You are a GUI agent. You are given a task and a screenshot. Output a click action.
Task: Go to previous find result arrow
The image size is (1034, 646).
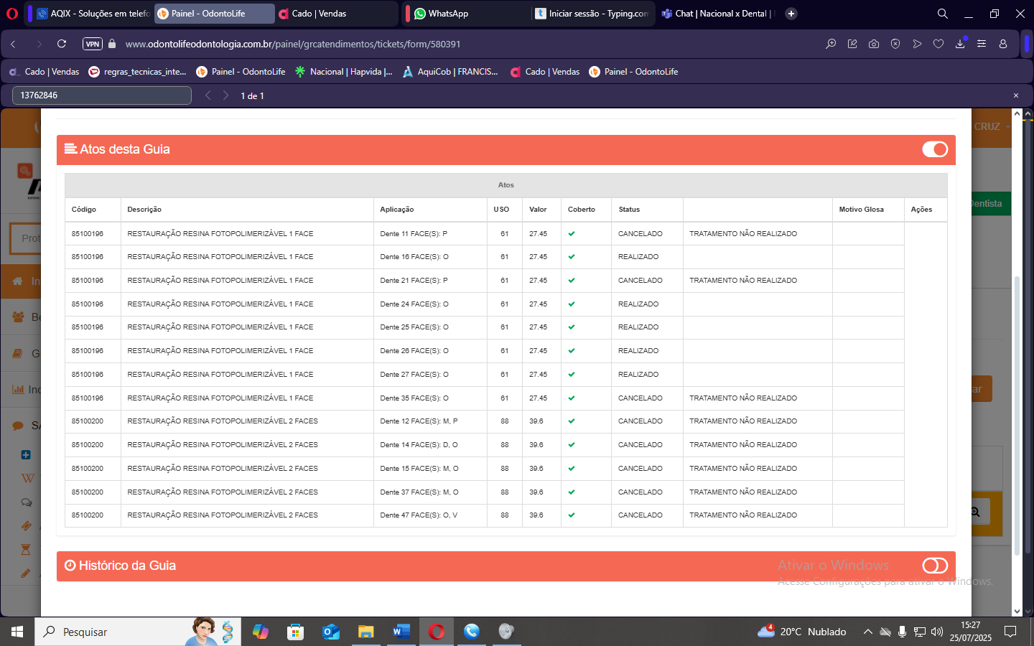208,95
